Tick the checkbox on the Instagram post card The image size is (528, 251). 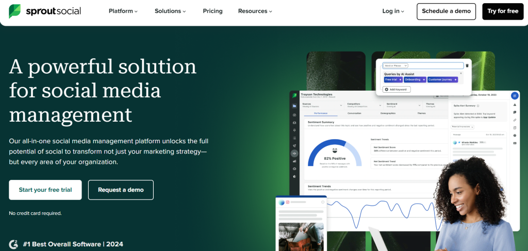[x=323, y=202]
